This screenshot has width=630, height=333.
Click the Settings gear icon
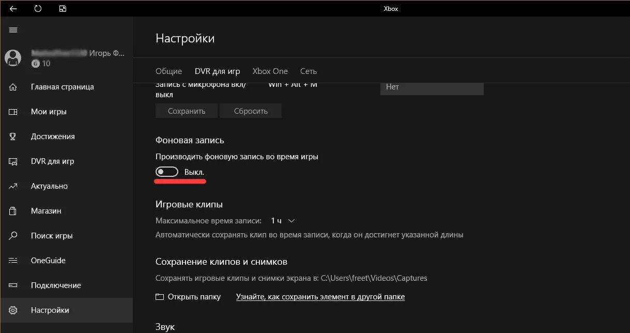pos(13,310)
